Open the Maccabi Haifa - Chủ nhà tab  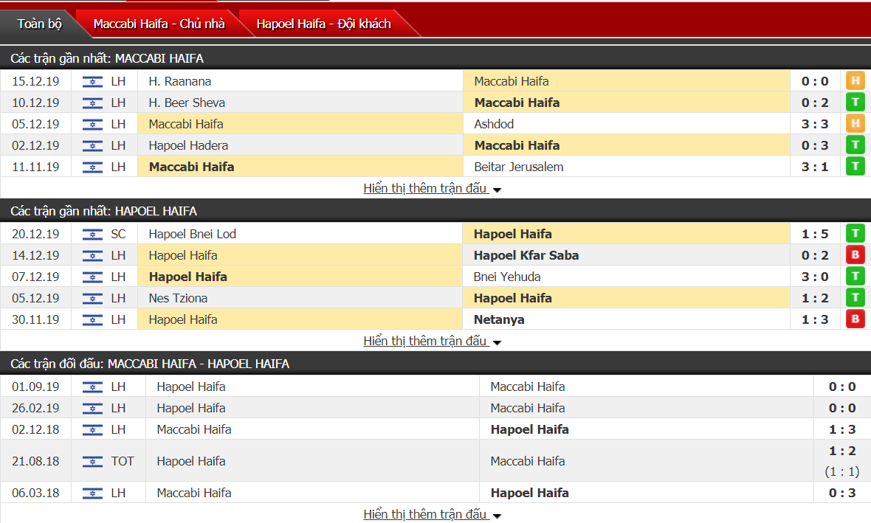pos(159,24)
